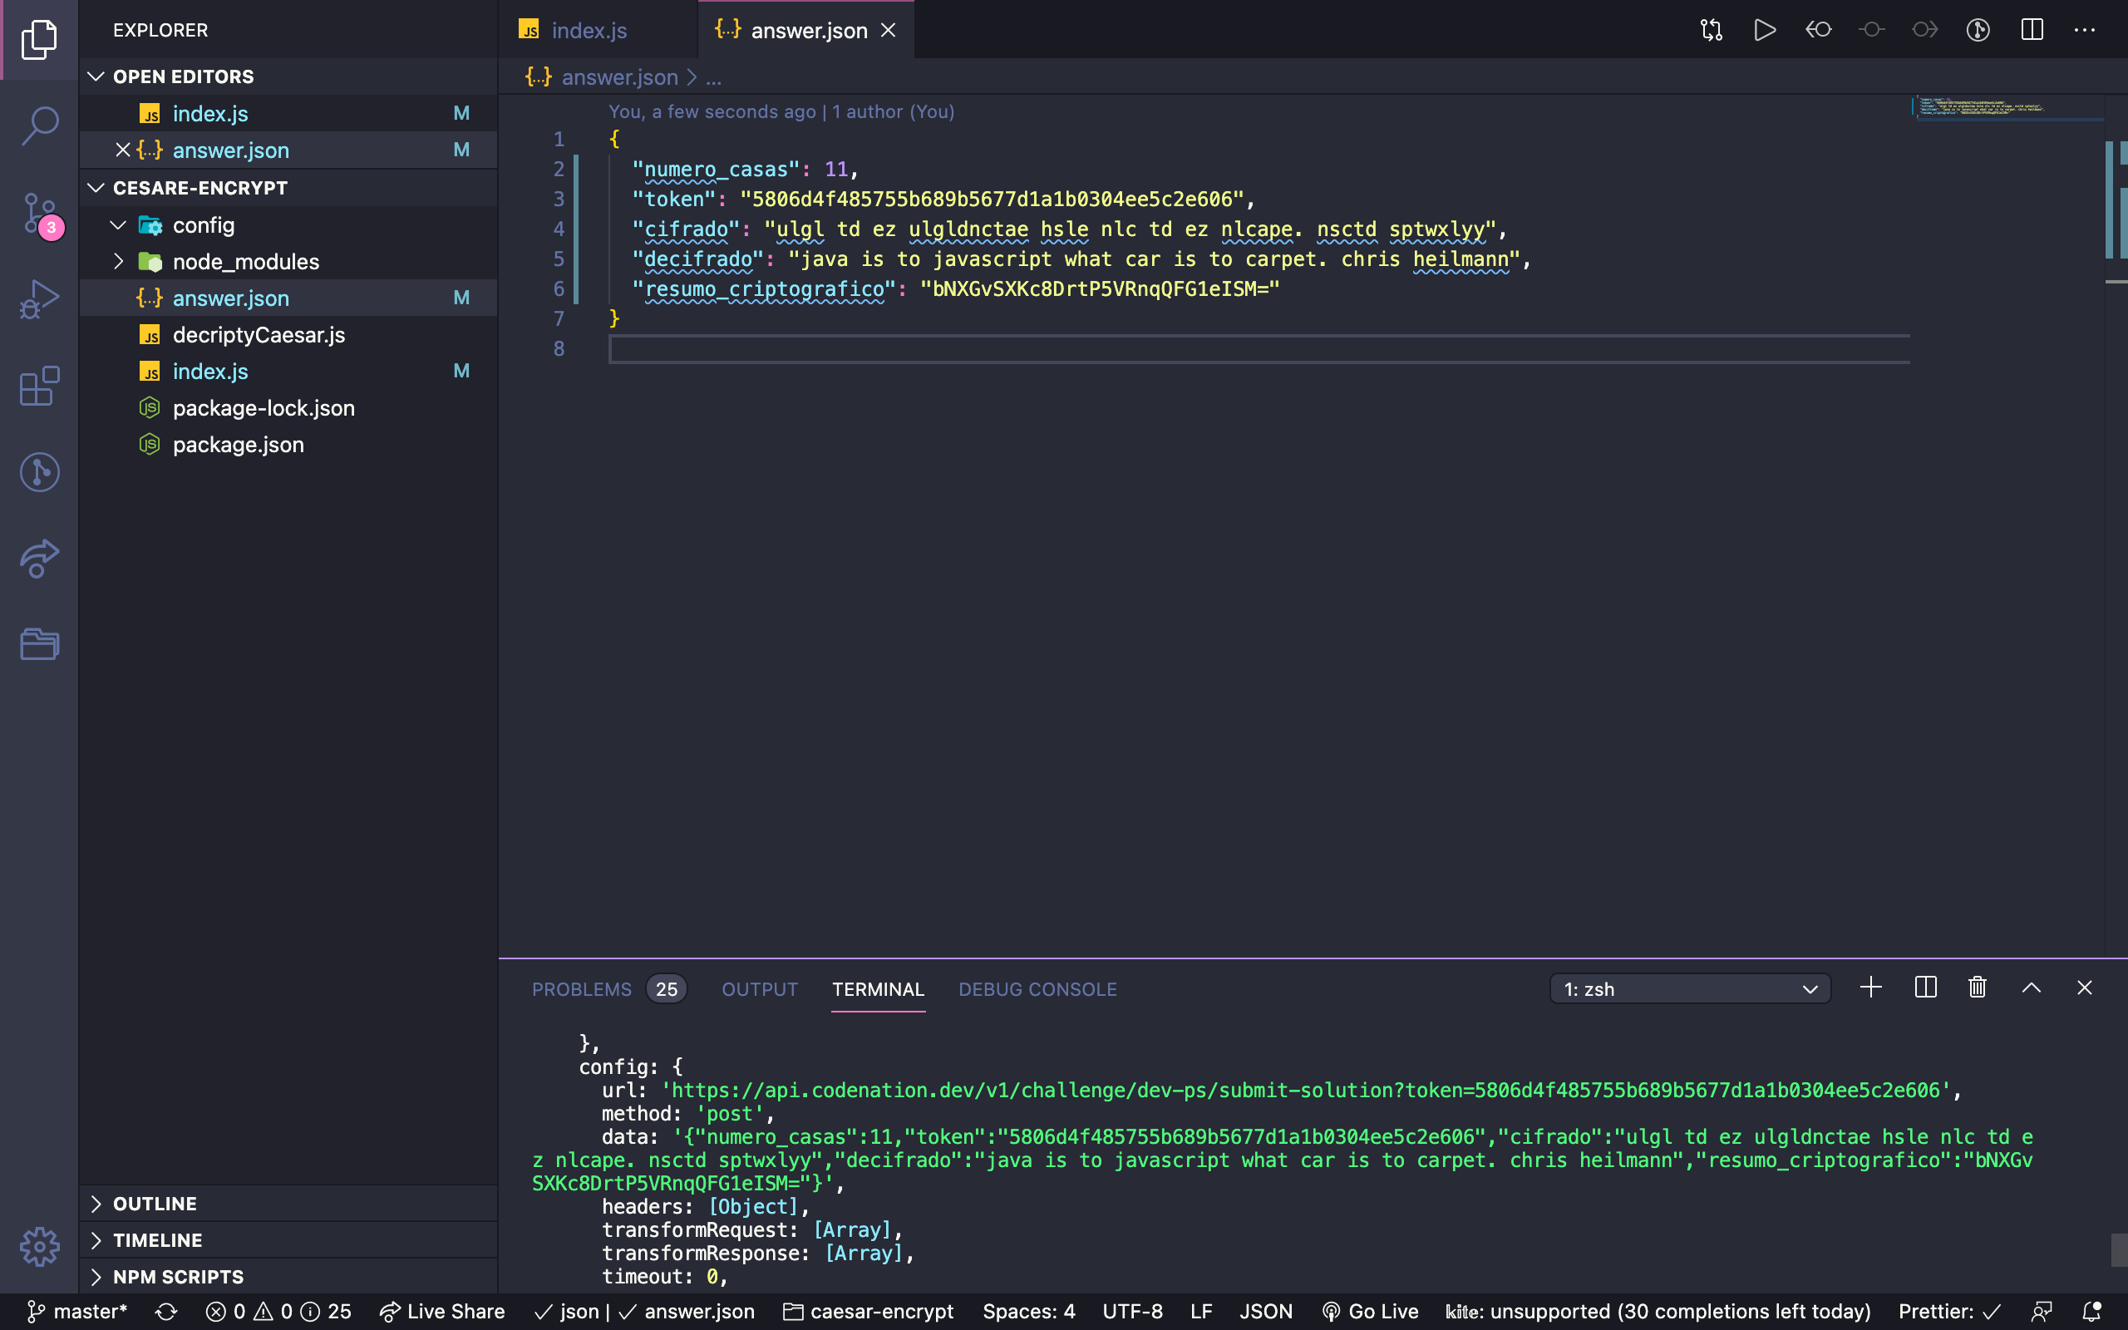Toggle maximize panel with the chevron
Screen dimensions: 2128x1330
[2031, 988]
